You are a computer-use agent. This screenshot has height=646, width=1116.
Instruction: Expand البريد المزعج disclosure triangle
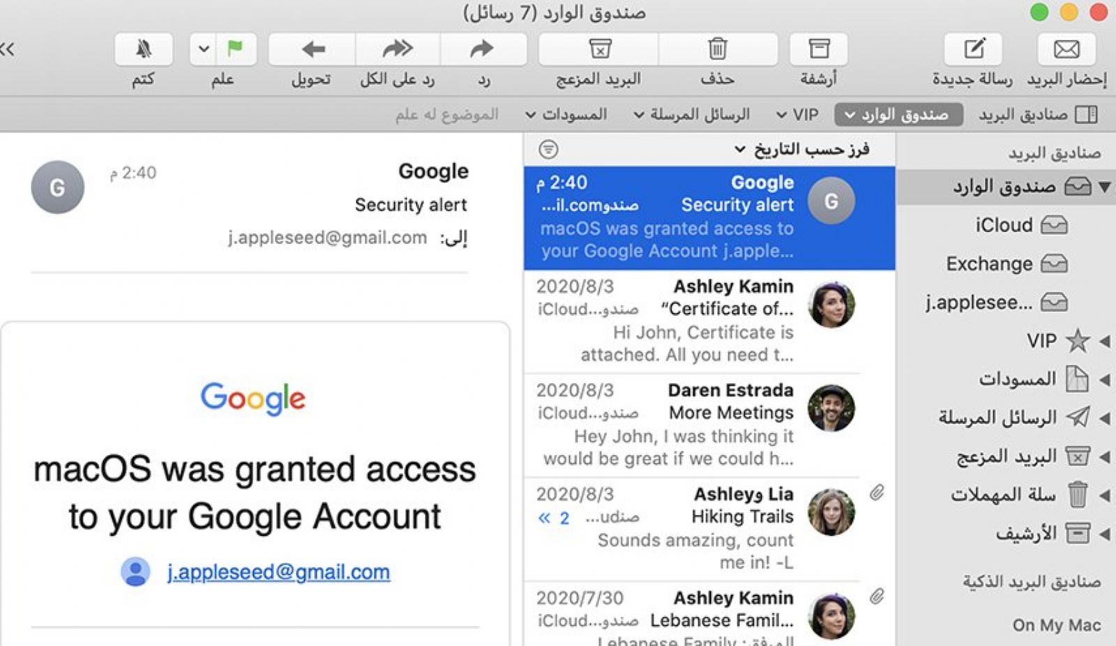(1105, 457)
